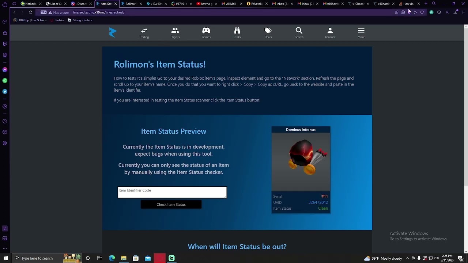The height and width of the screenshot is (263, 468).
Task: Click the Item Status Preview heading
Action: [174, 131]
